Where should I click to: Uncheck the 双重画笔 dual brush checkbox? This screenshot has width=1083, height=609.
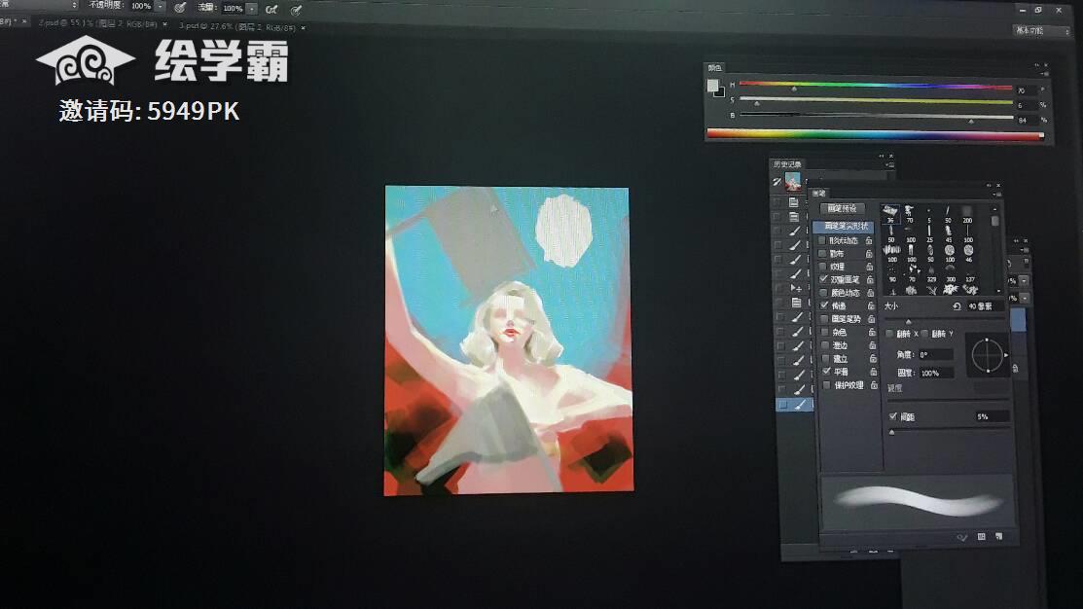[823, 279]
